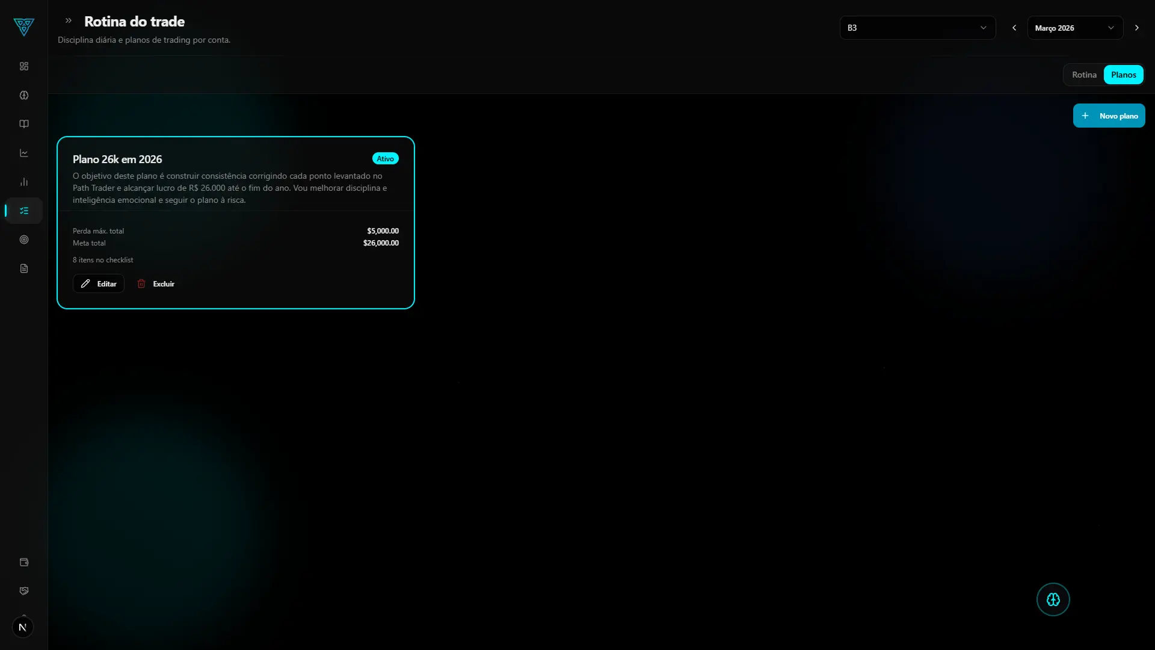Collapse the sidebar using the chevron toggle

click(x=68, y=20)
